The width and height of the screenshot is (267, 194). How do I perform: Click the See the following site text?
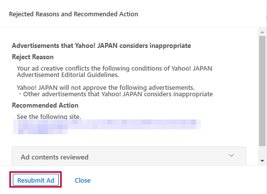tap(49, 116)
